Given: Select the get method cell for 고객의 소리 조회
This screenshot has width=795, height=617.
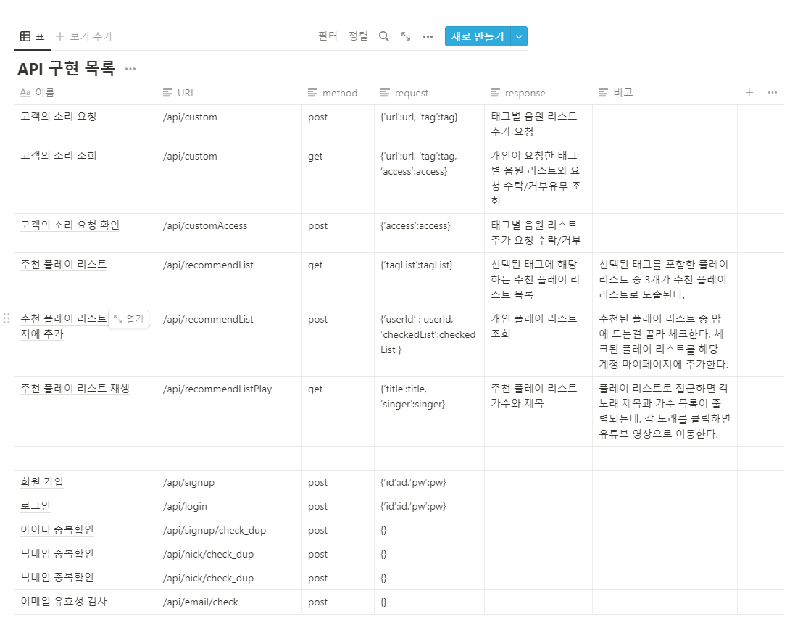Looking at the screenshot, I should (x=338, y=178).
